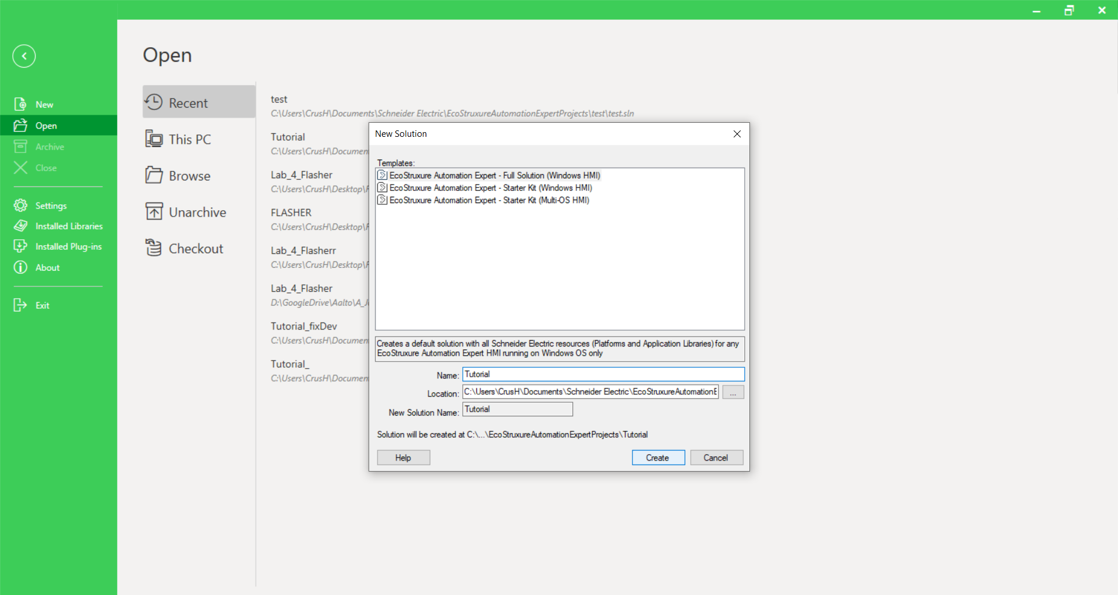The height and width of the screenshot is (595, 1118).
Task: Switch to the Checkout label
Action: tap(196, 249)
